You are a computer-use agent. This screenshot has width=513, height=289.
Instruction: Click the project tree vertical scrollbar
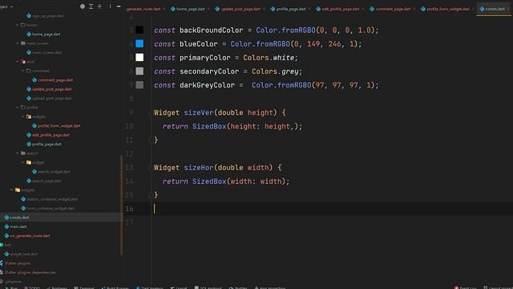tap(122, 205)
